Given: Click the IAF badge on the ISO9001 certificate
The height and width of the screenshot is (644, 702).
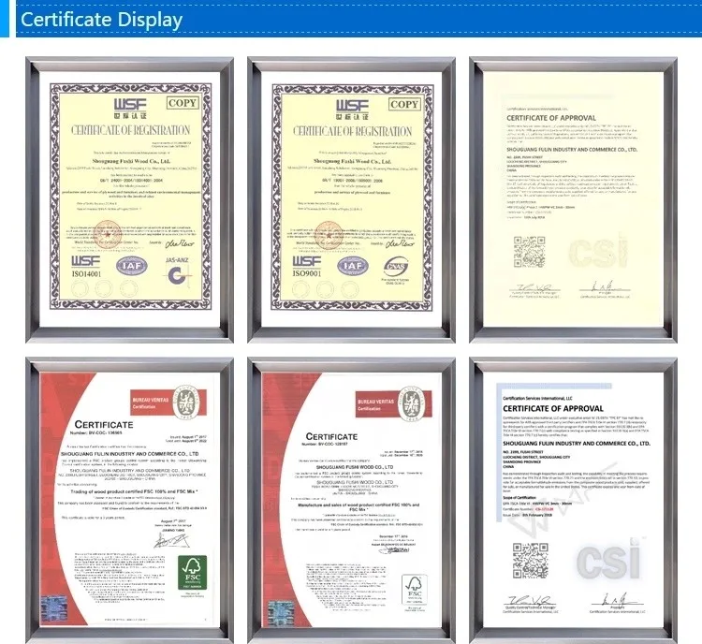Looking at the screenshot, I should pyautogui.click(x=353, y=267).
